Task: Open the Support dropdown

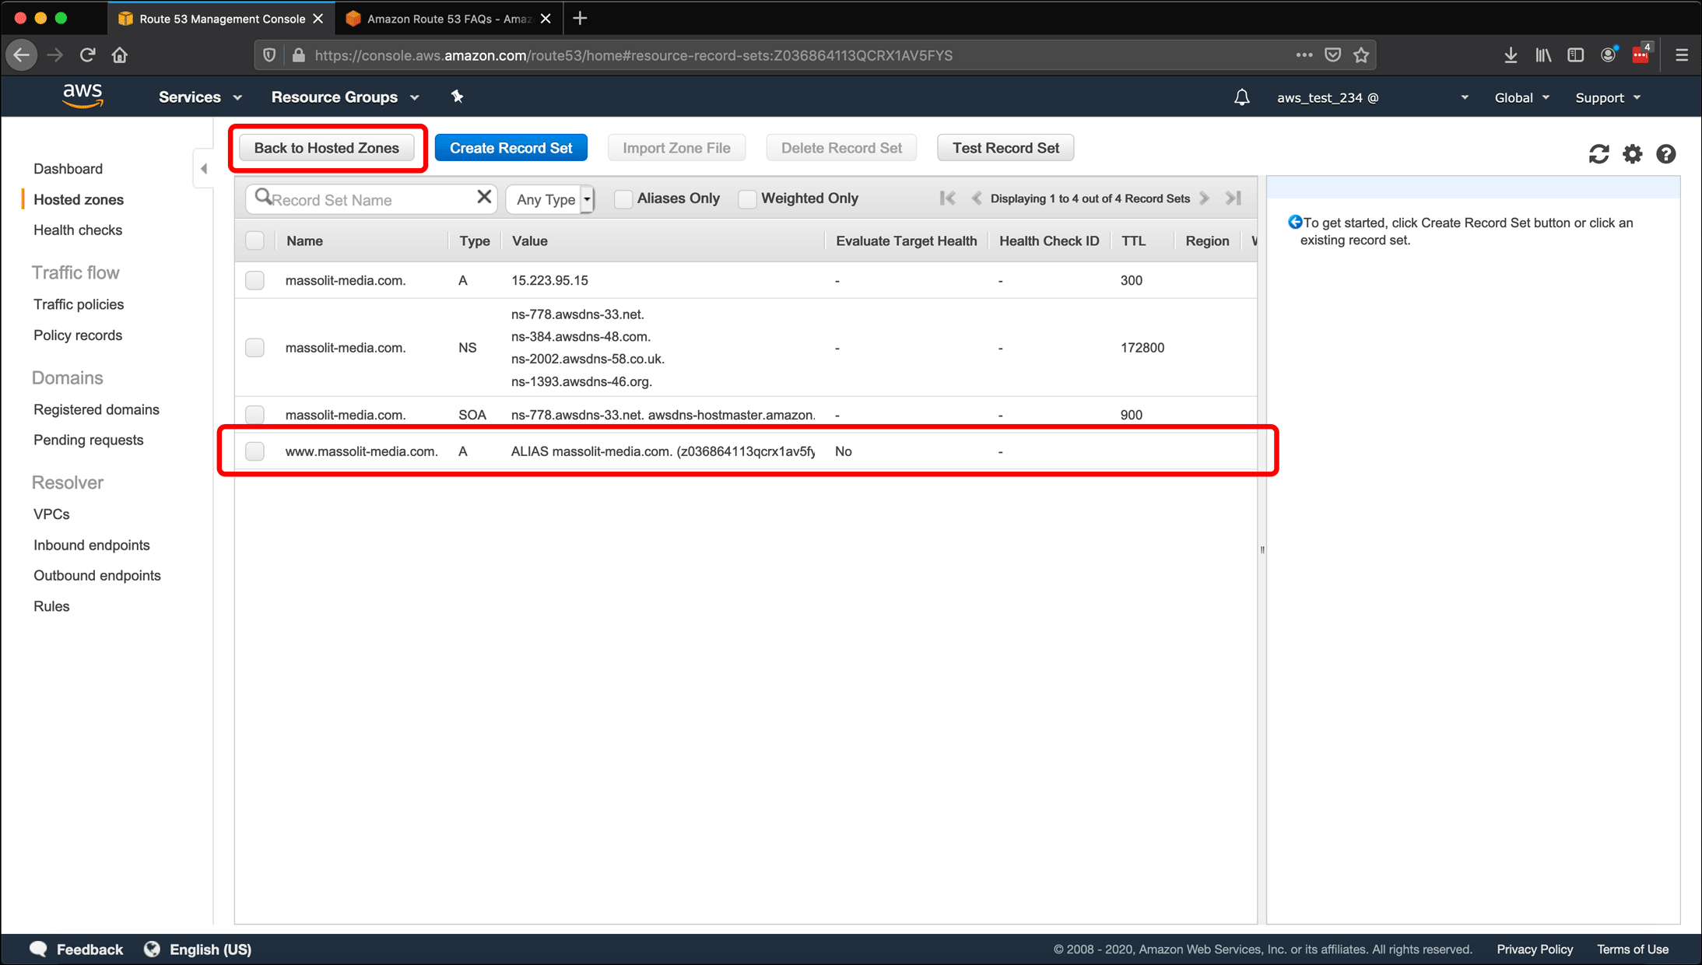Action: (x=1609, y=97)
